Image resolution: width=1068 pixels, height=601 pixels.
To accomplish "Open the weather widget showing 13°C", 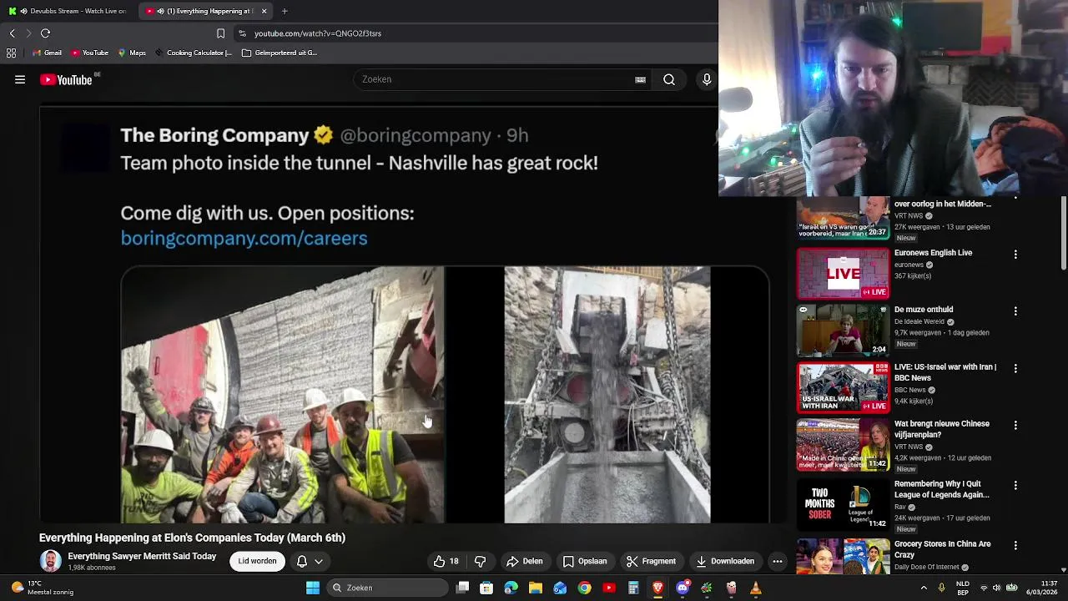I will 42,588.
